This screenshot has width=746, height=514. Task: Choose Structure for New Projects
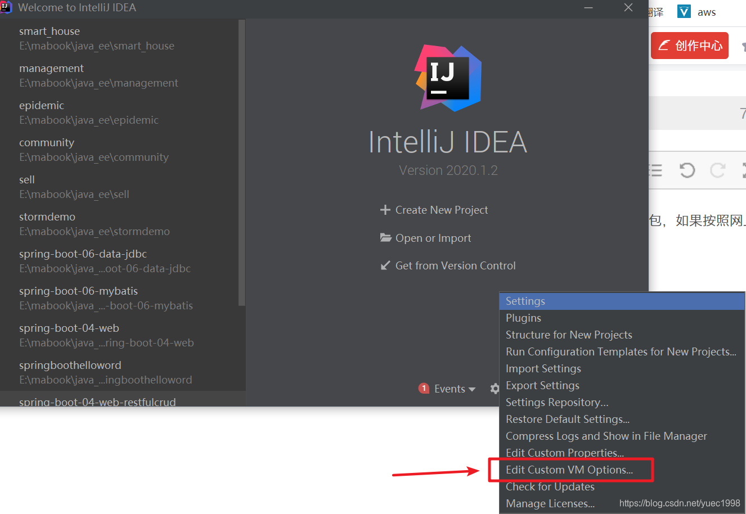click(622, 335)
